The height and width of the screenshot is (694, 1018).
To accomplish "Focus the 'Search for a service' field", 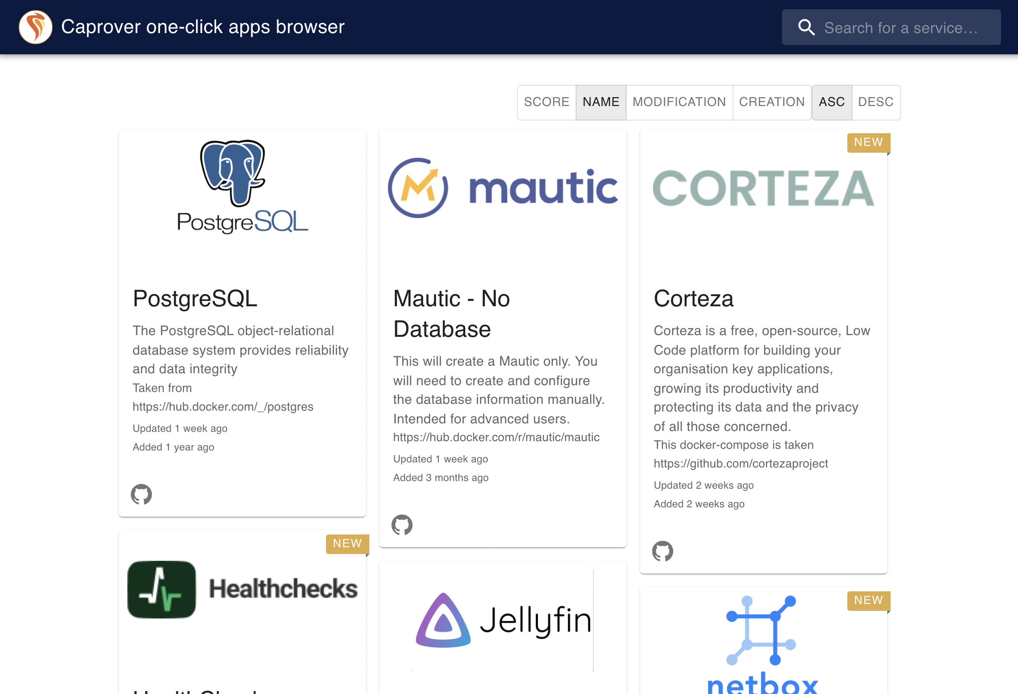I will 891,27.
